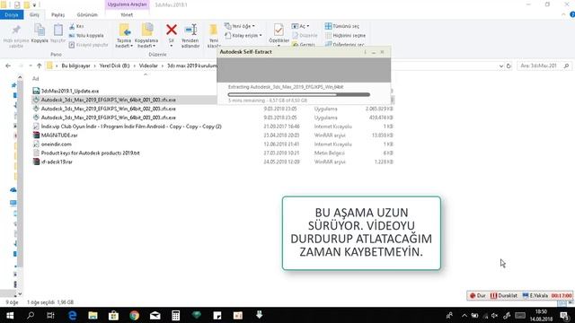575x323 pixels.
Task: Switch to the Paylaş ribbon tab
Action: coord(57,14)
